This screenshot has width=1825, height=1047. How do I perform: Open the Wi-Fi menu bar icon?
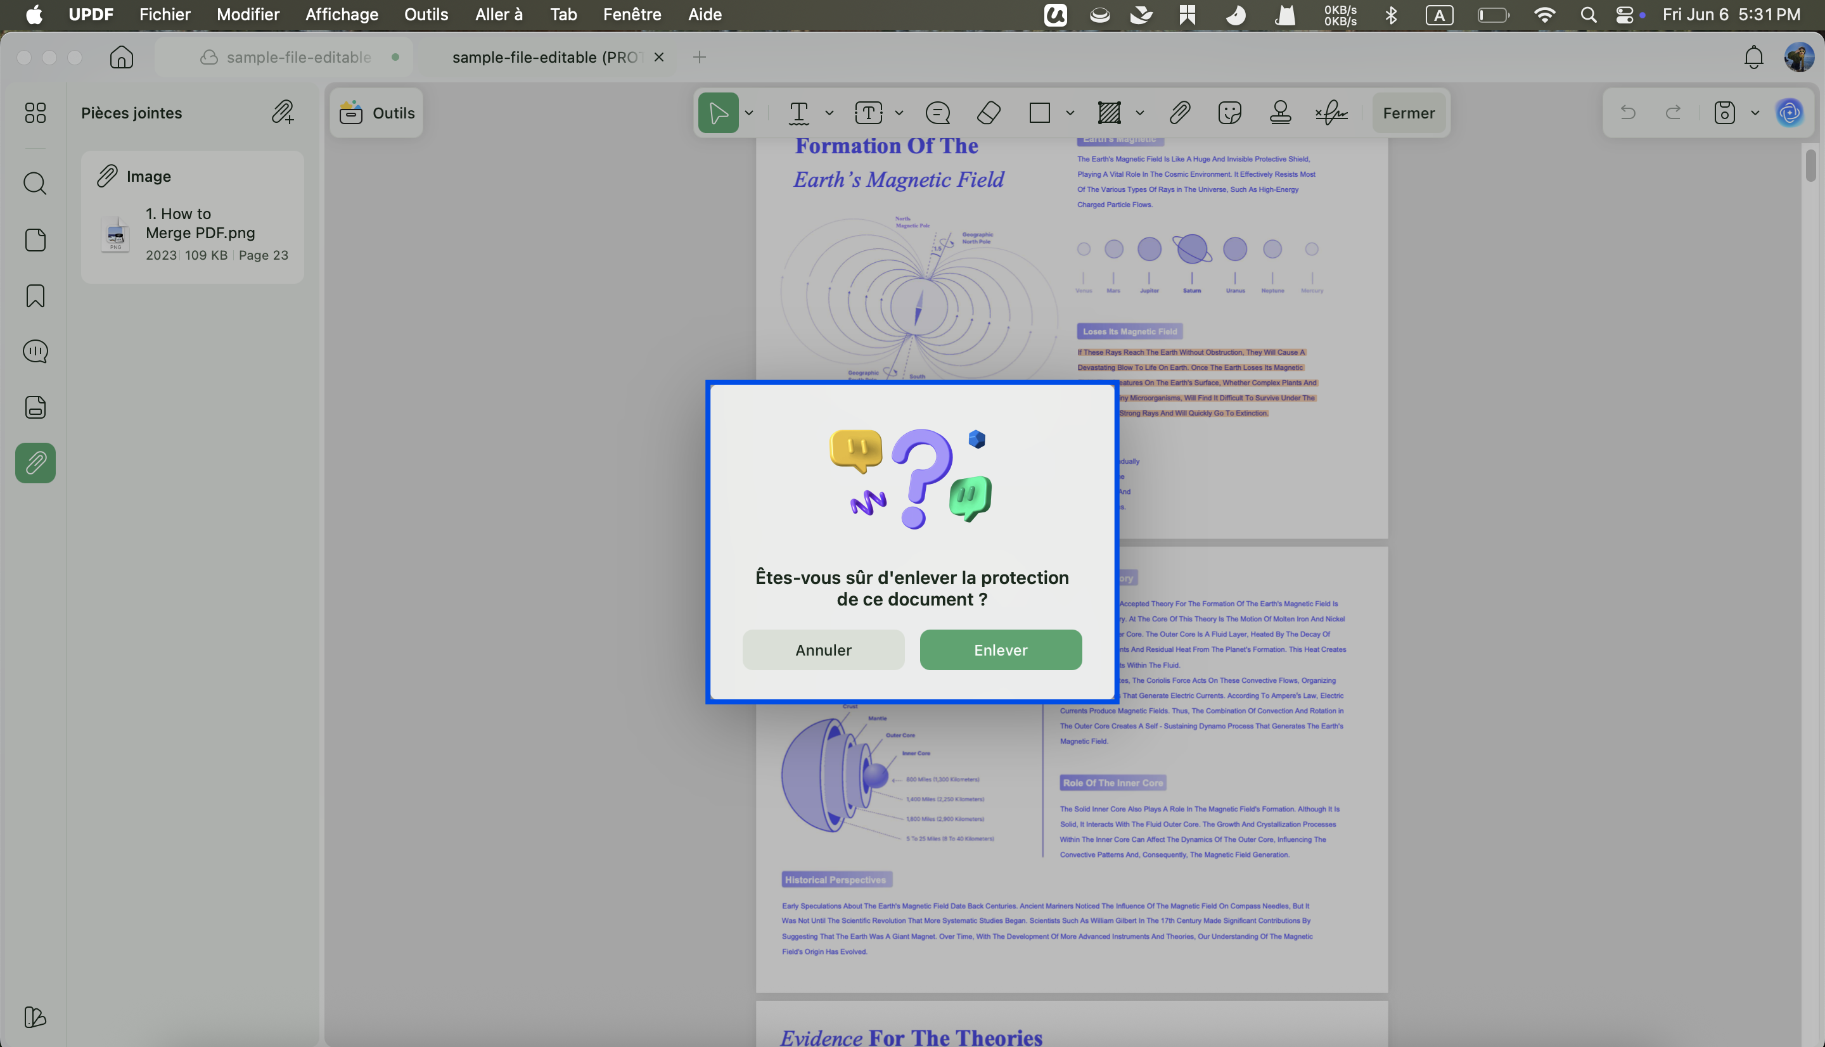pyautogui.click(x=1544, y=15)
